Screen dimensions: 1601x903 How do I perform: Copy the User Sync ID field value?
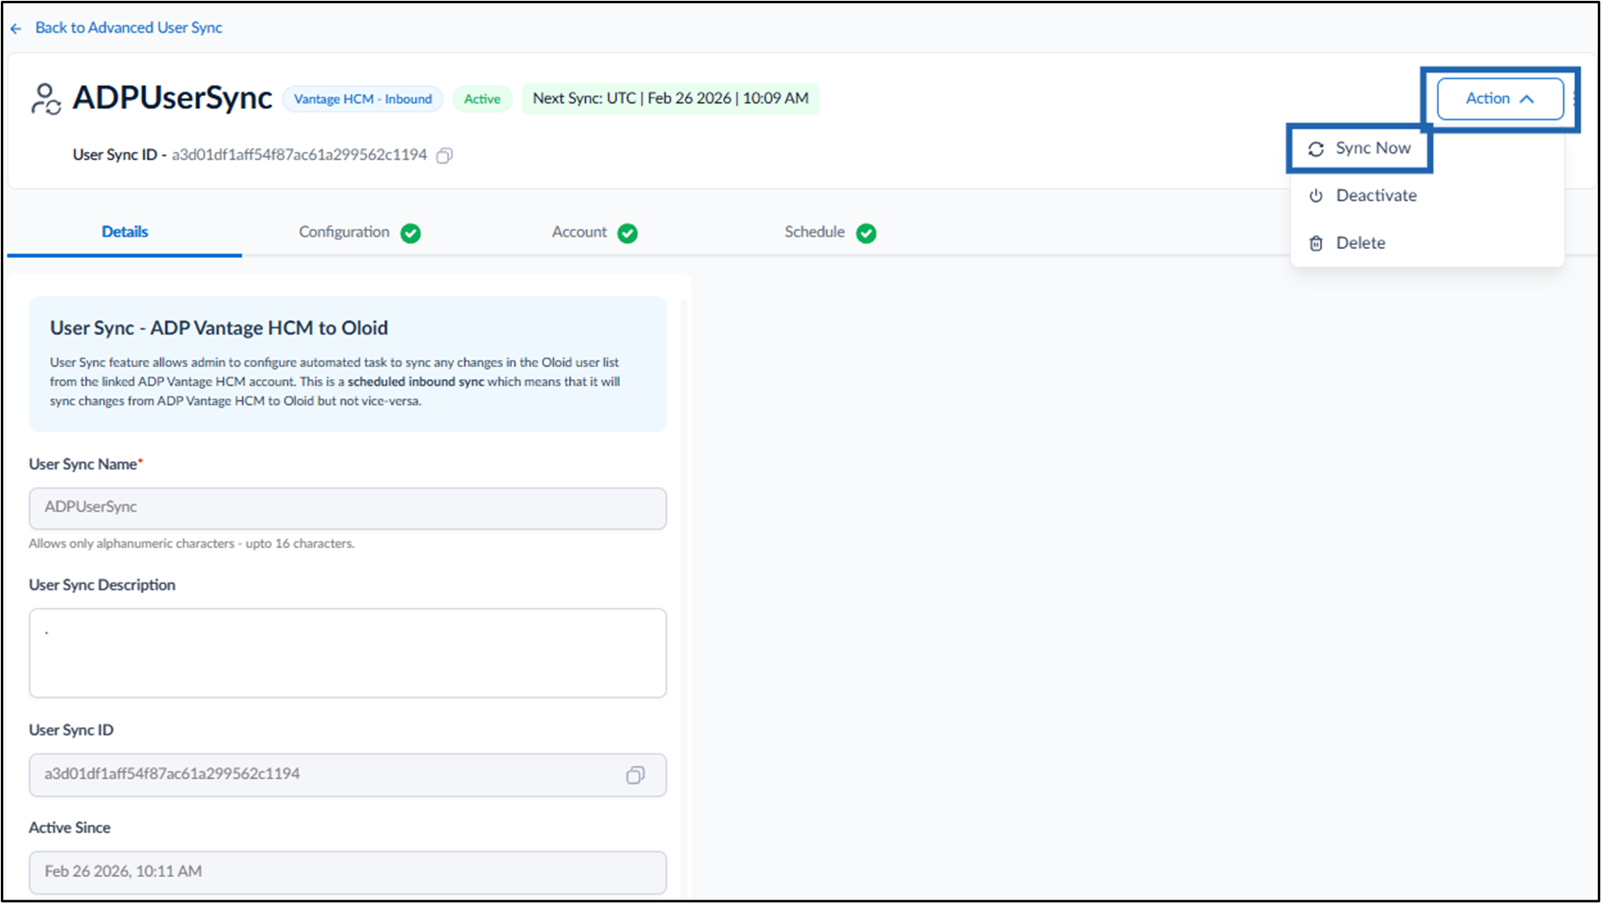pos(635,775)
